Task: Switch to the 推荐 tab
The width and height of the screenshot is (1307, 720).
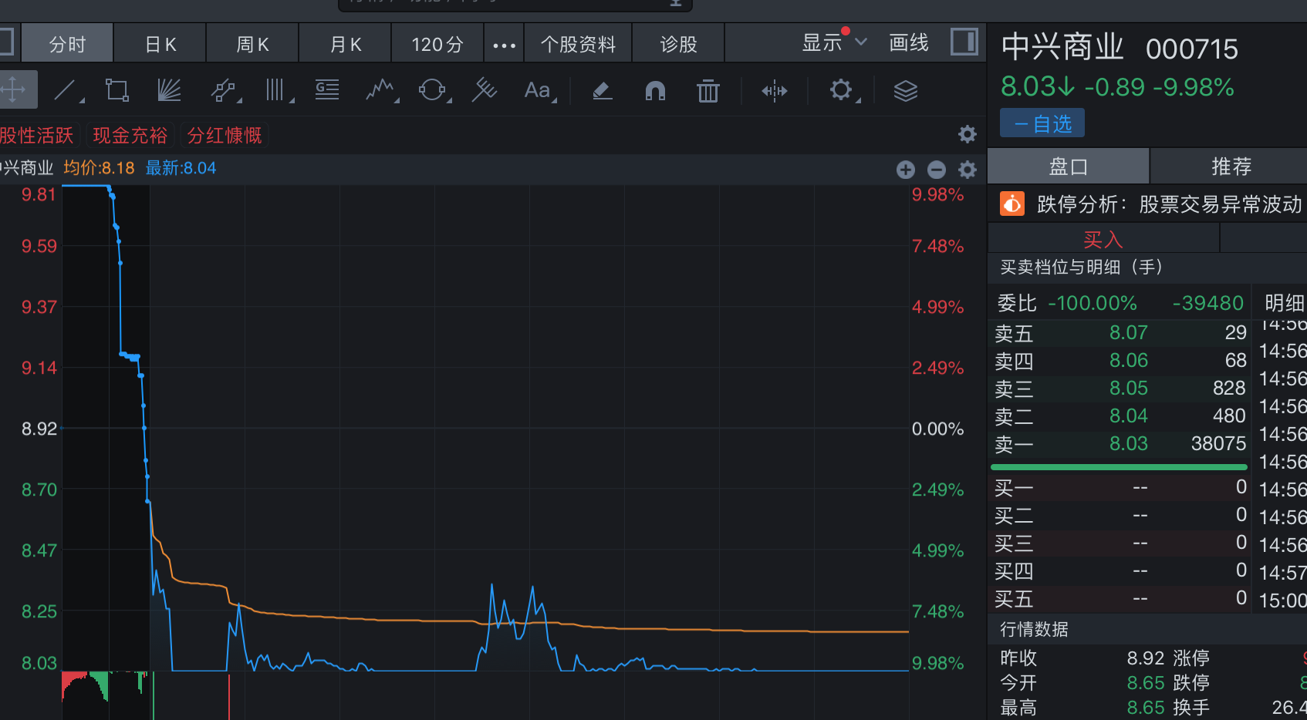Action: point(1230,166)
